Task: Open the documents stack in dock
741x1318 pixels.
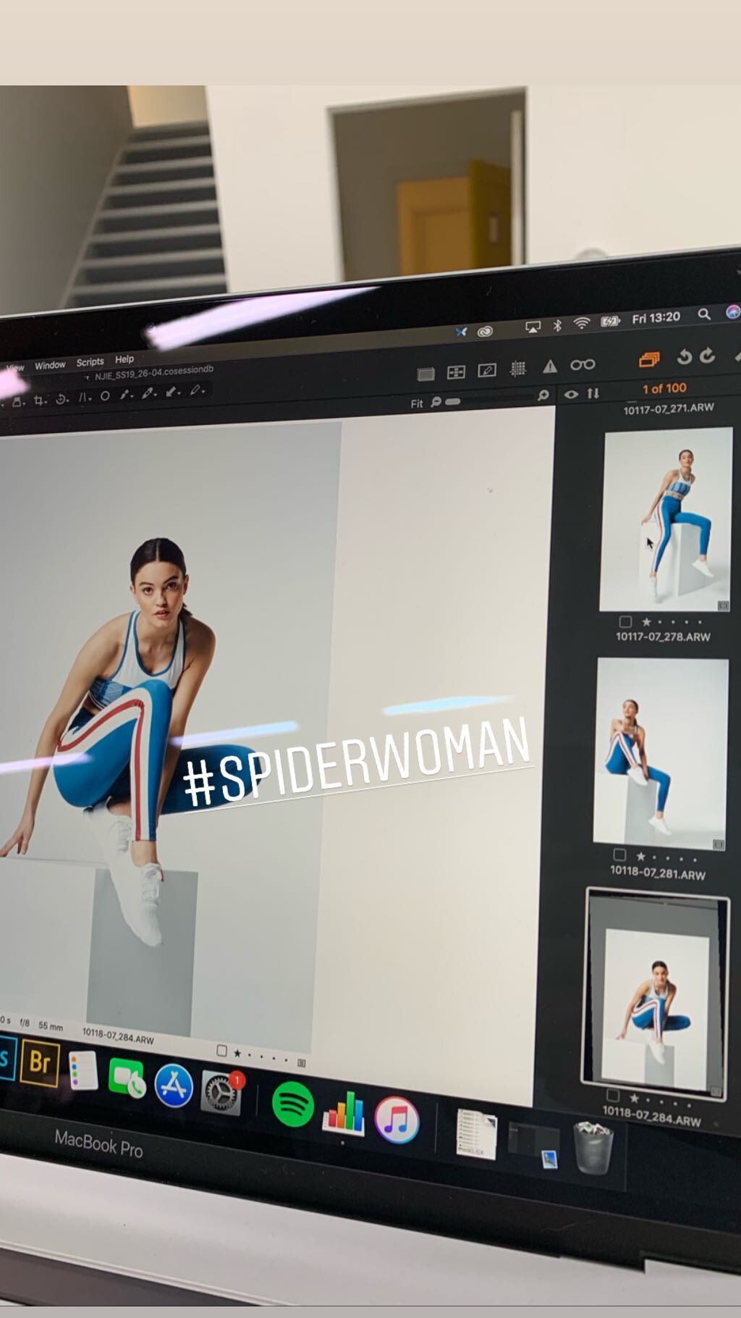Action: pos(476,1134)
